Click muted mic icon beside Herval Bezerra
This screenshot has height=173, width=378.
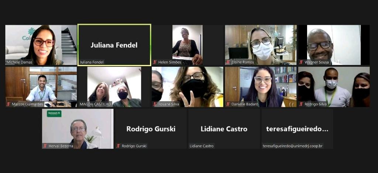coord(45,146)
